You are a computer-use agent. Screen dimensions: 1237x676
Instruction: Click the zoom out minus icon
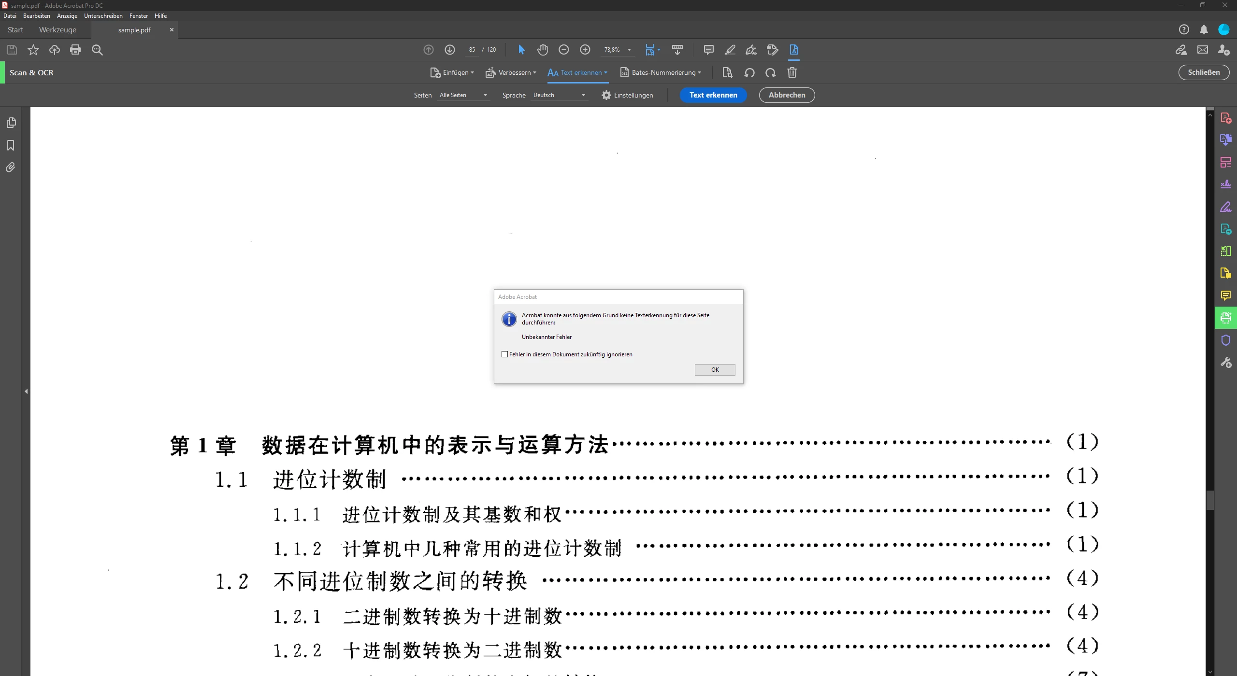point(563,50)
